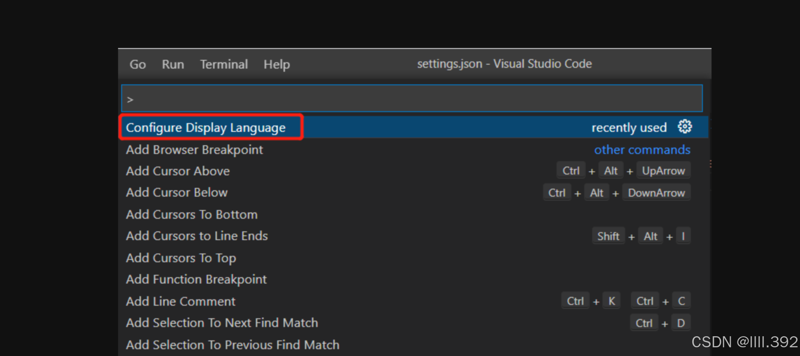Click the DownArrow keybinding badge
The width and height of the screenshot is (800, 356).
tap(656, 193)
